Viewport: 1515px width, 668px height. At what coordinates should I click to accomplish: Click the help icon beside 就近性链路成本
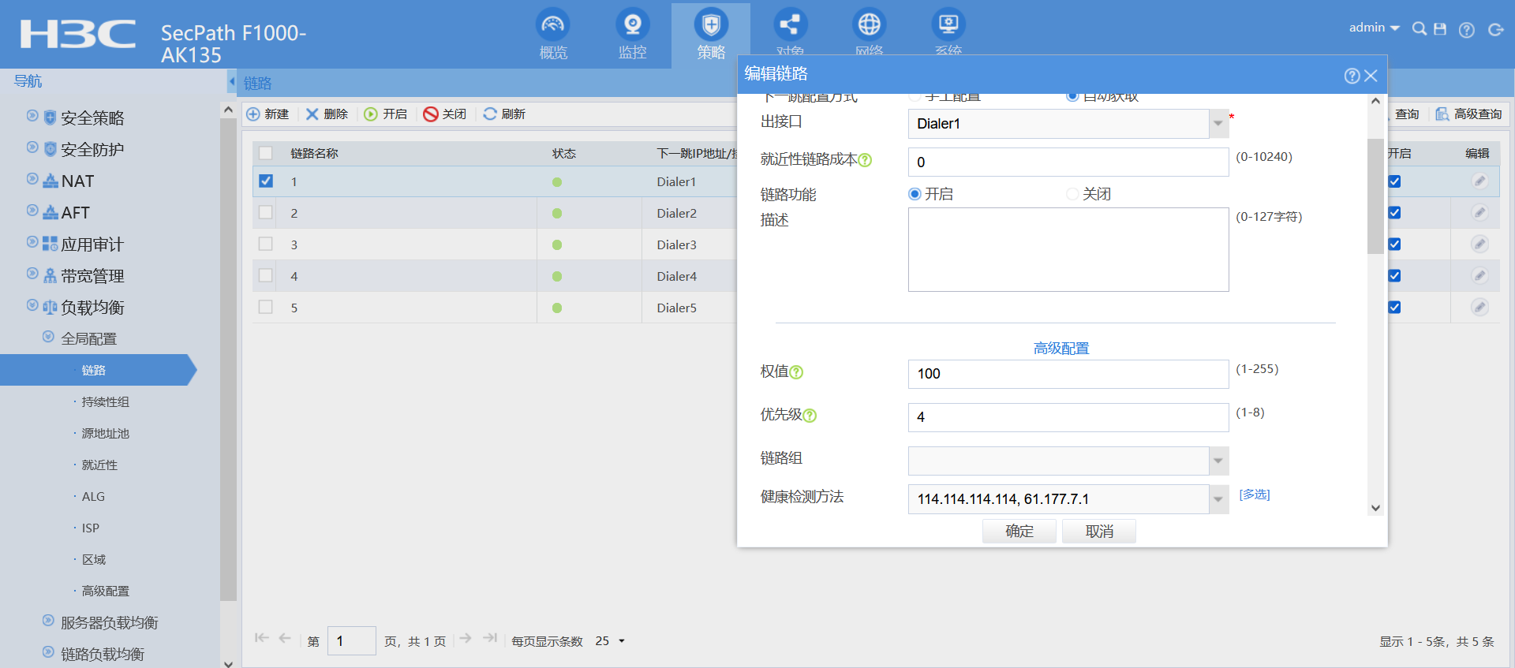pos(865,160)
